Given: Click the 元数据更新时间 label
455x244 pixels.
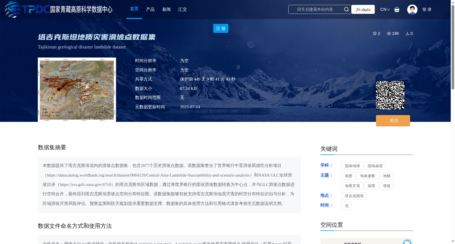Looking at the screenshot, I should click(150, 107).
